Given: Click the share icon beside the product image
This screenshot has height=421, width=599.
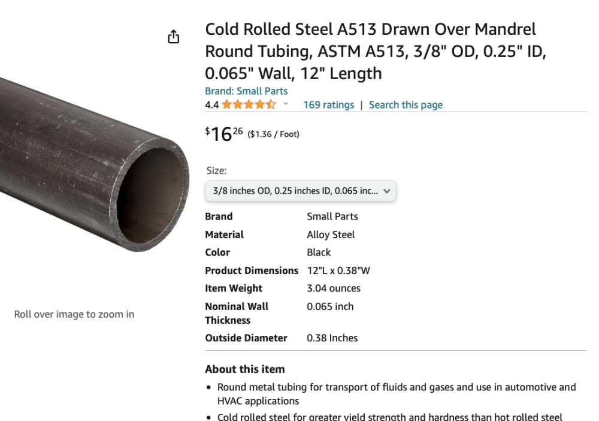Looking at the screenshot, I should pyautogui.click(x=173, y=37).
